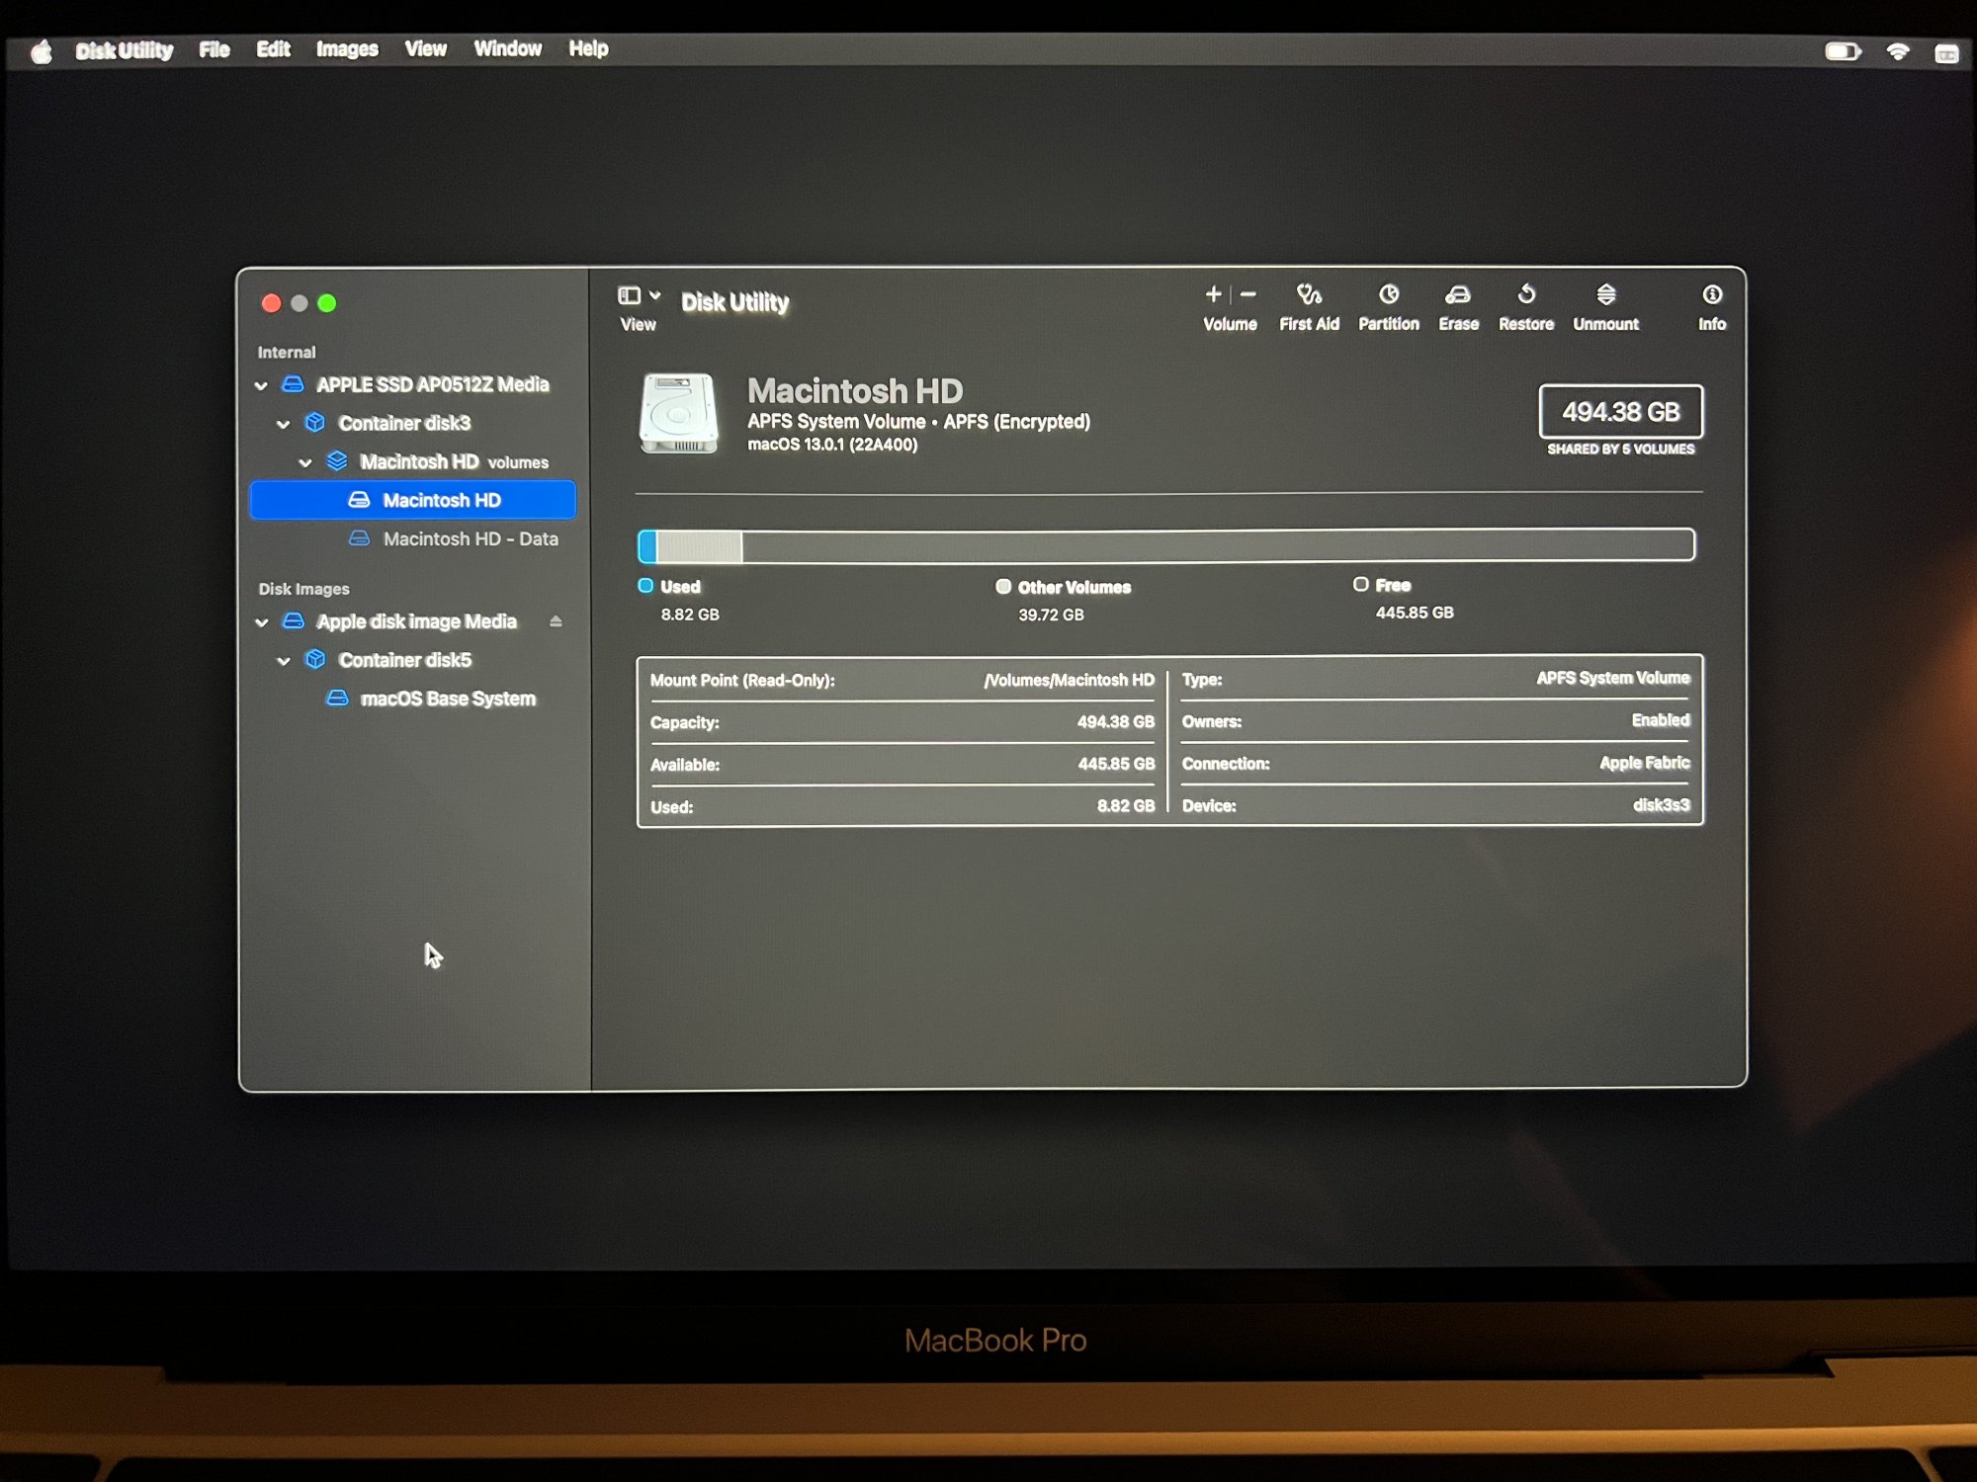The image size is (1977, 1482).
Task: Click the Macintosh HD volumes stack icon
Action: click(x=337, y=461)
